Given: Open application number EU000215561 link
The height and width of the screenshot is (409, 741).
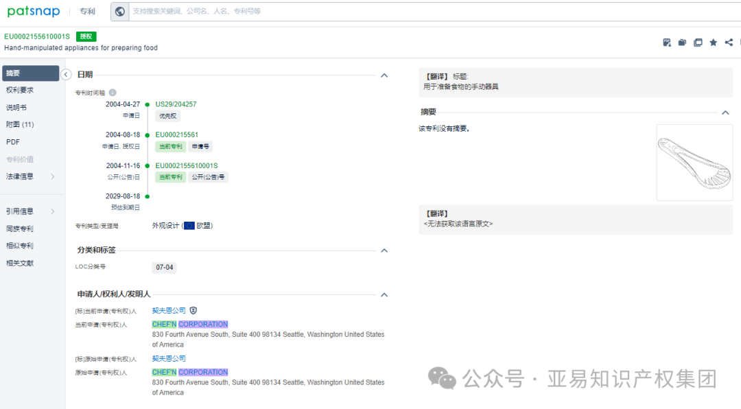Looking at the screenshot, I should [177, 135].
